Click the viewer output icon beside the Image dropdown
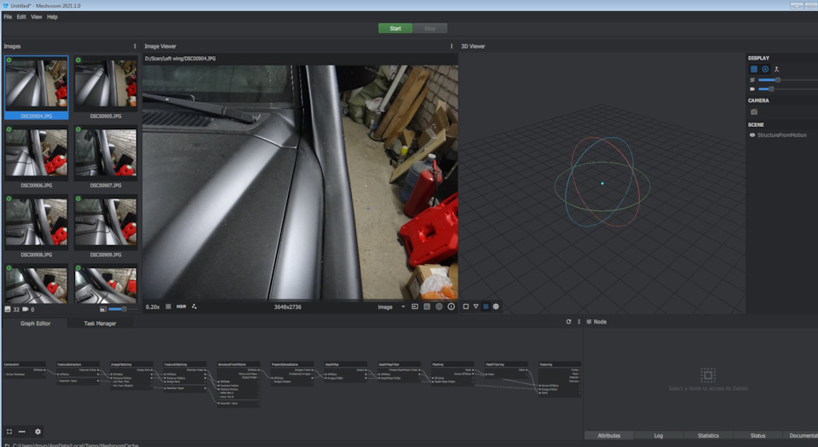The image size is (818, 447). pyautogui.click(x=415, y=307)
